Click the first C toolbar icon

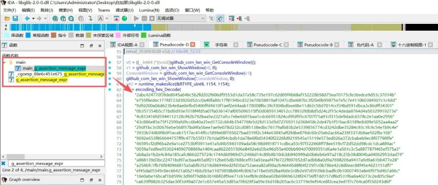(x=212, y=19)
